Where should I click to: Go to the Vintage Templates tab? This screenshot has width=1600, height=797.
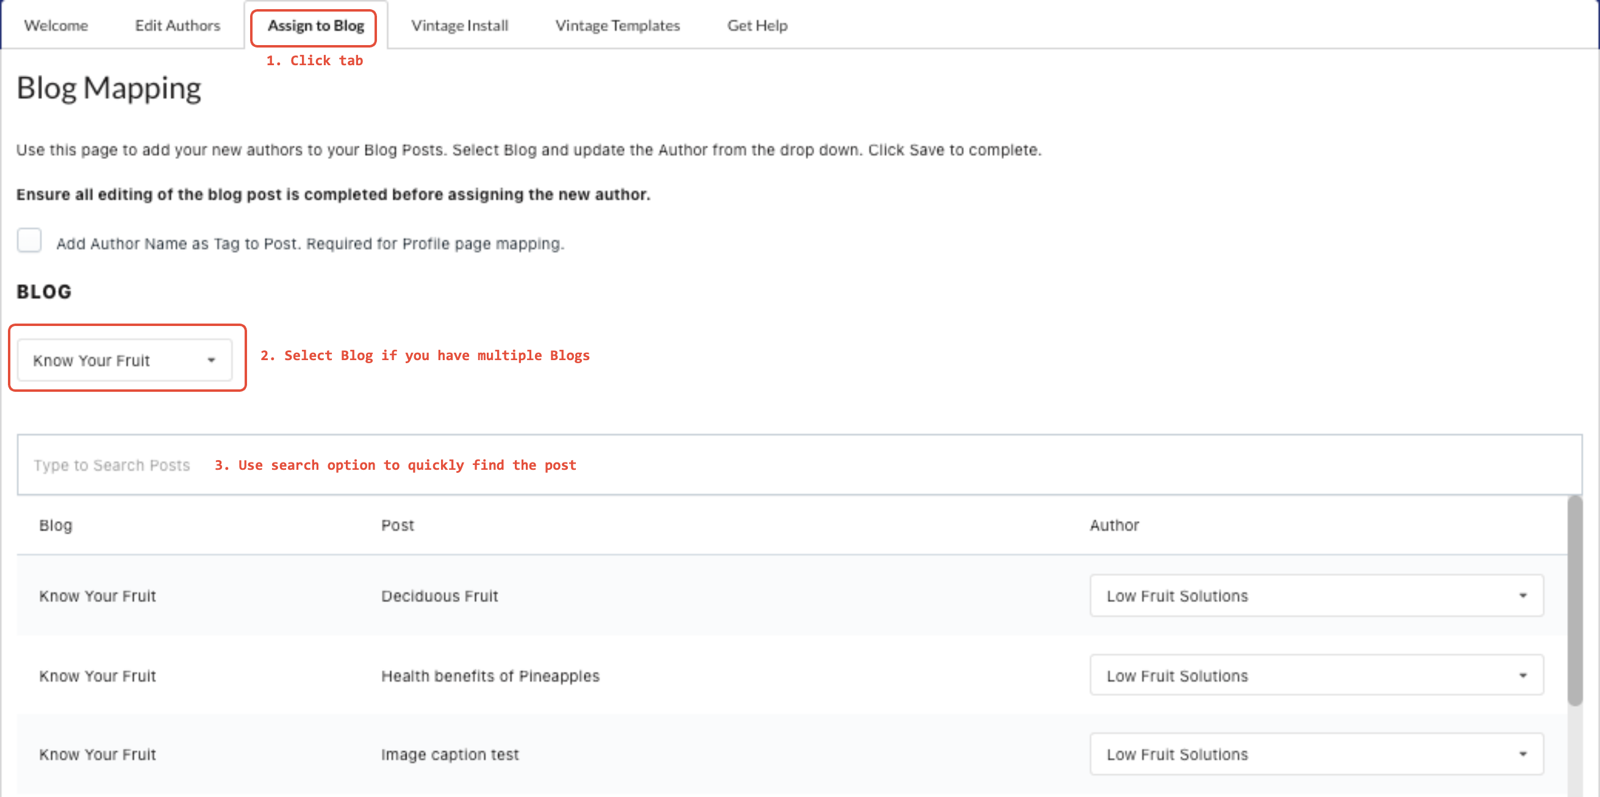coord(617,26)
